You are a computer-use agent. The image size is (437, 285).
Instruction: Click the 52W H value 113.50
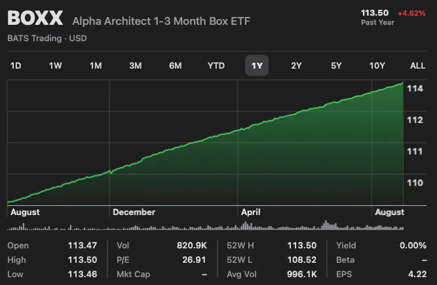click(302, 245)
